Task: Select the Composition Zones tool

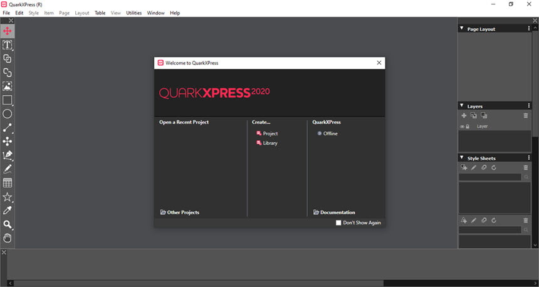Action: [8, 141]
